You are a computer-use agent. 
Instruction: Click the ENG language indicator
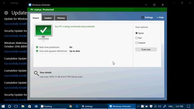[170, 106]
